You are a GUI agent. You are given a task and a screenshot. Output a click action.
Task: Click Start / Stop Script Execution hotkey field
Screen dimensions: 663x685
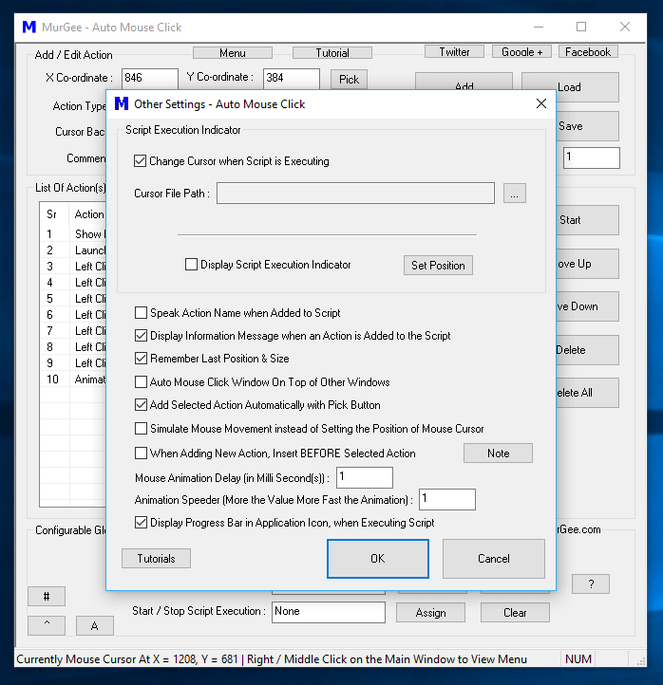(x=329, y=612)
